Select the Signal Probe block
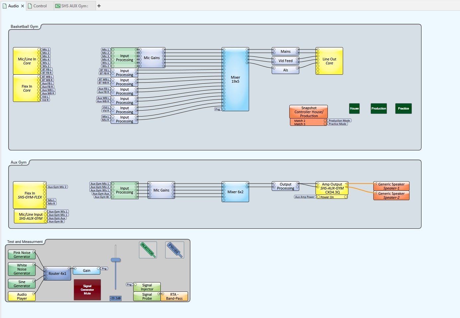Screen dimensions: 460x318 pos(147,296)
